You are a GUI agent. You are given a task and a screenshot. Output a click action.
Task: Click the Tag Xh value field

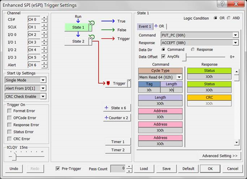[149, 90]
